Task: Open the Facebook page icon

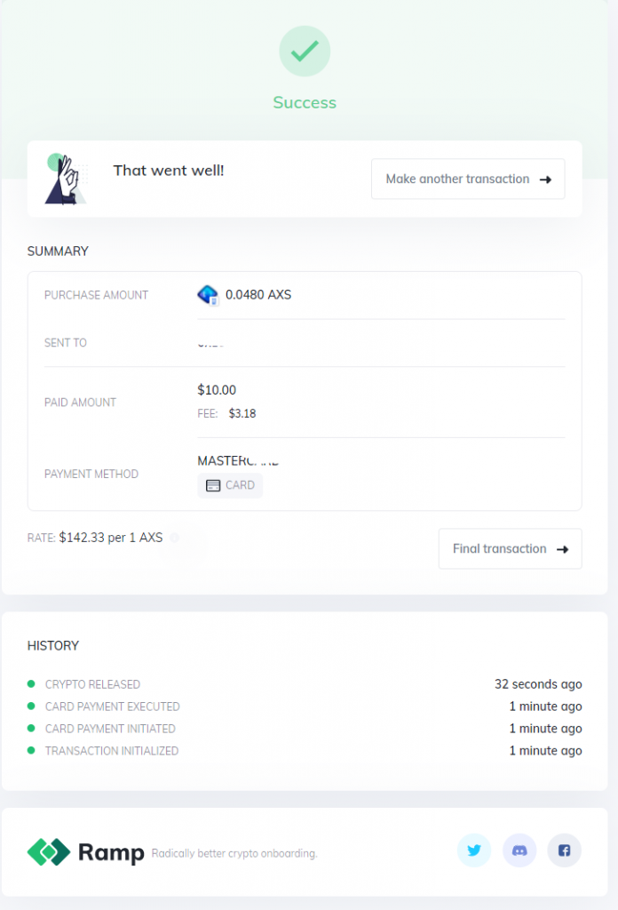Action: 564,850
